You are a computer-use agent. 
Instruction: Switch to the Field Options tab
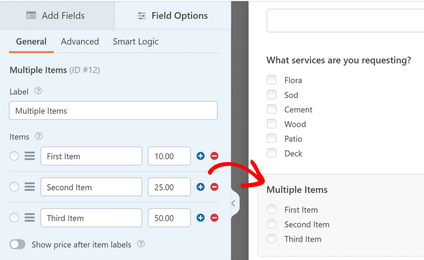[x=173, y=15]
